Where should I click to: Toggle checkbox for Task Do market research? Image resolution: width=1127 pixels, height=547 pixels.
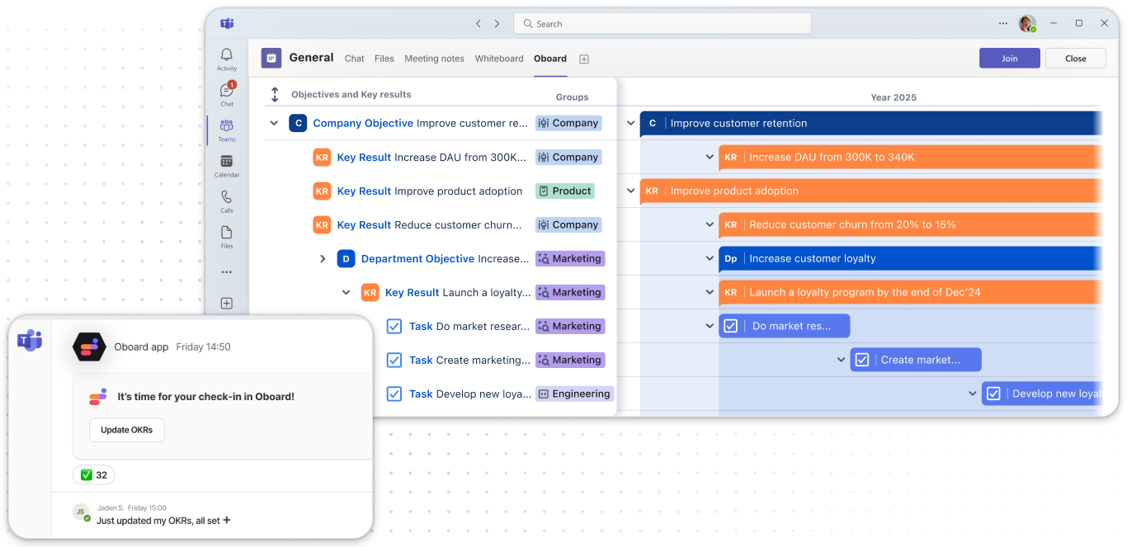point(394,326)
